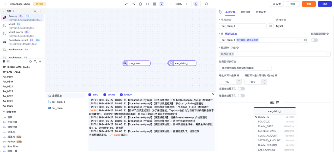
Task: Show logs for car_claim node
Action: point(66,108)
